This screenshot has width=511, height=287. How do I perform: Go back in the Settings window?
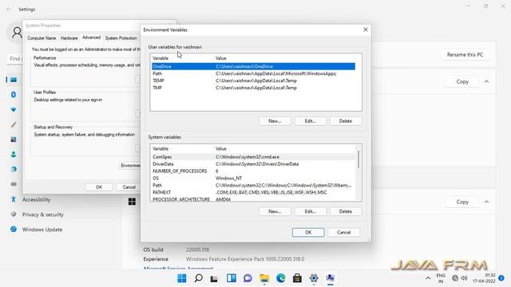[x=9, y=9]
